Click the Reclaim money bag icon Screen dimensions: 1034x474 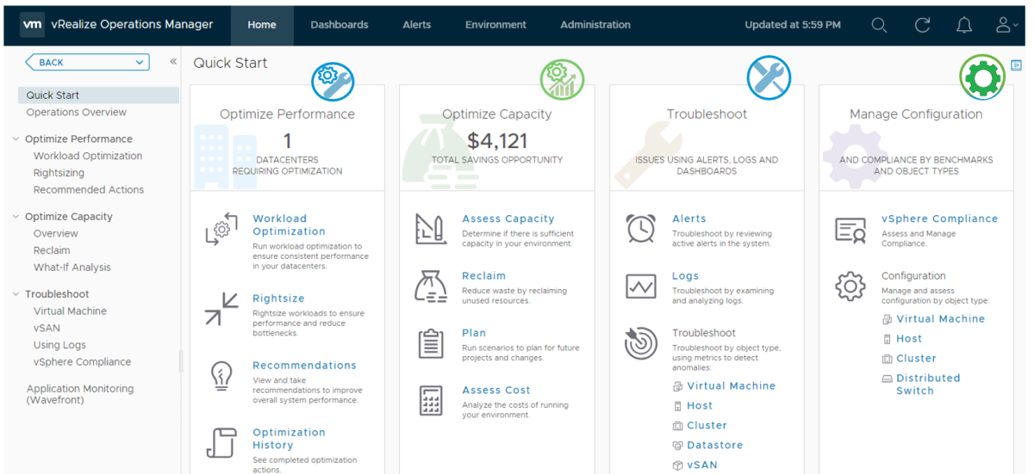(429, 286)
